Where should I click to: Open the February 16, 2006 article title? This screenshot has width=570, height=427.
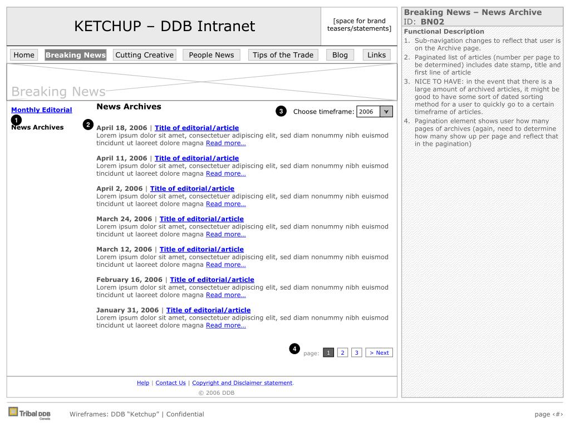click(x=212, y=280)
